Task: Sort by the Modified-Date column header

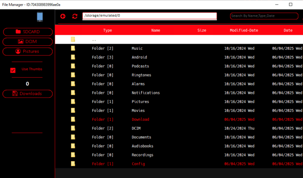Action: coord(244,31)
